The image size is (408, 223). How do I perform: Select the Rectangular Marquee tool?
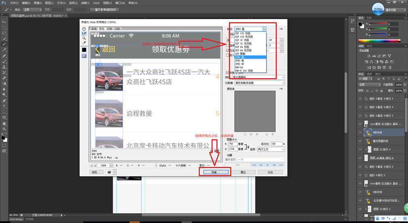[4, 28]
